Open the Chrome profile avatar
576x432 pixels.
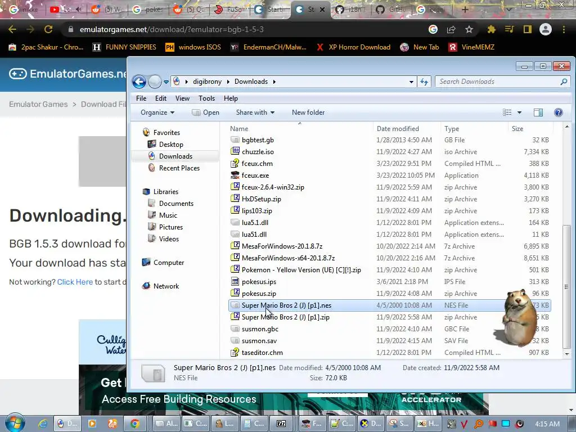546,29
